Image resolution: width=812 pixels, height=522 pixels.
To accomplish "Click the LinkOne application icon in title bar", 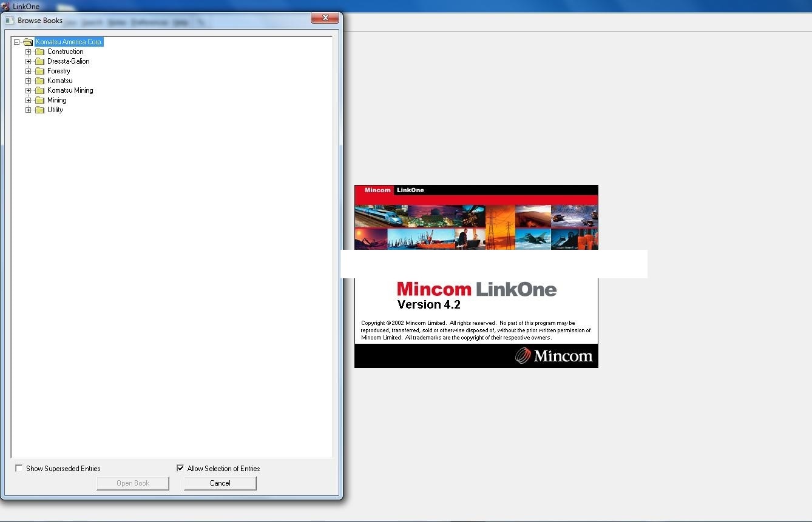I will pos(5,7).
